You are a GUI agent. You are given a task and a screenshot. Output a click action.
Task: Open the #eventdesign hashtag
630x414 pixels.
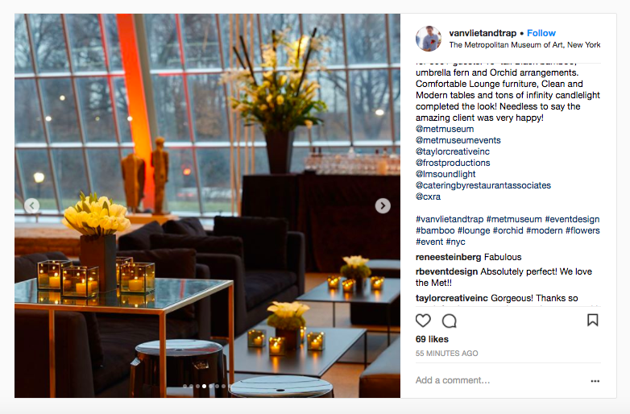[x=572, y=219]
